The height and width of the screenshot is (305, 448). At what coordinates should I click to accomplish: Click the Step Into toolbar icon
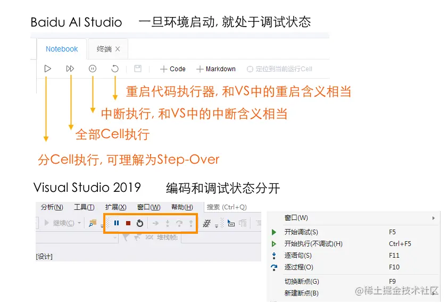point(168,223)
